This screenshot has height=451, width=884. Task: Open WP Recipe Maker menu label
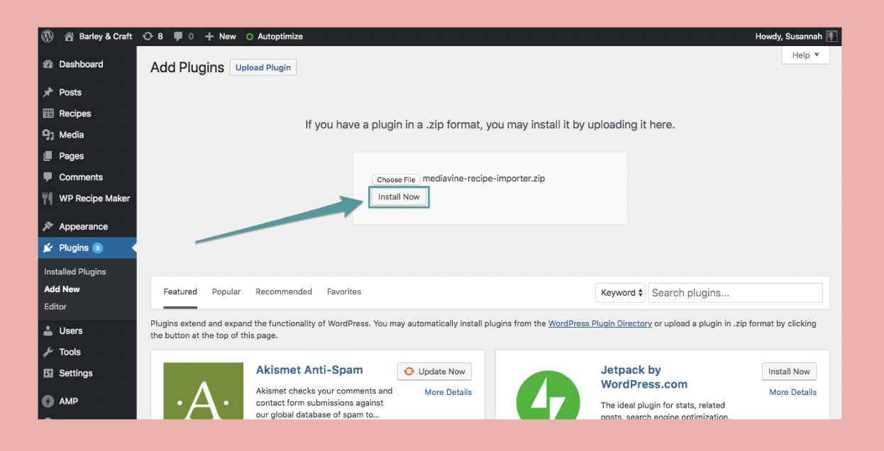pyautogui.click(x=94, y=199)
